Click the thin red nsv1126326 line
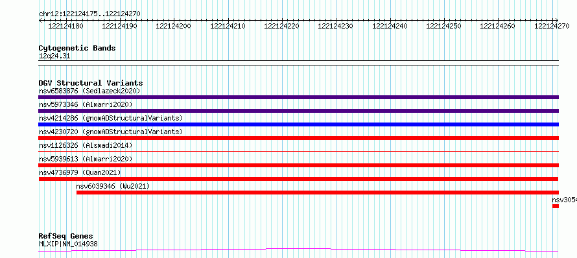577x258 pixels. 298,151
